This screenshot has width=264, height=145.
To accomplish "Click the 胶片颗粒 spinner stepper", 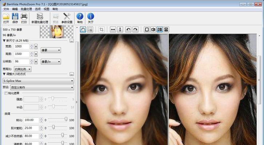I will [x=41, y=128].
